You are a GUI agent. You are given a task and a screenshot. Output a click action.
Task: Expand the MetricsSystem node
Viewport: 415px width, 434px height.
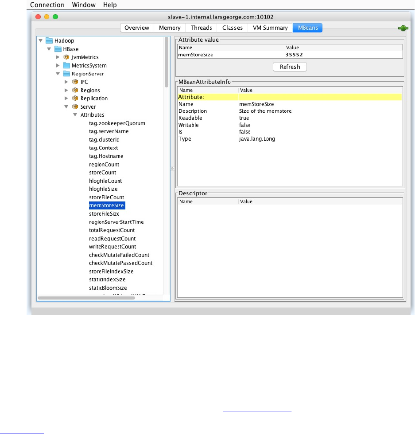(58, 66)
